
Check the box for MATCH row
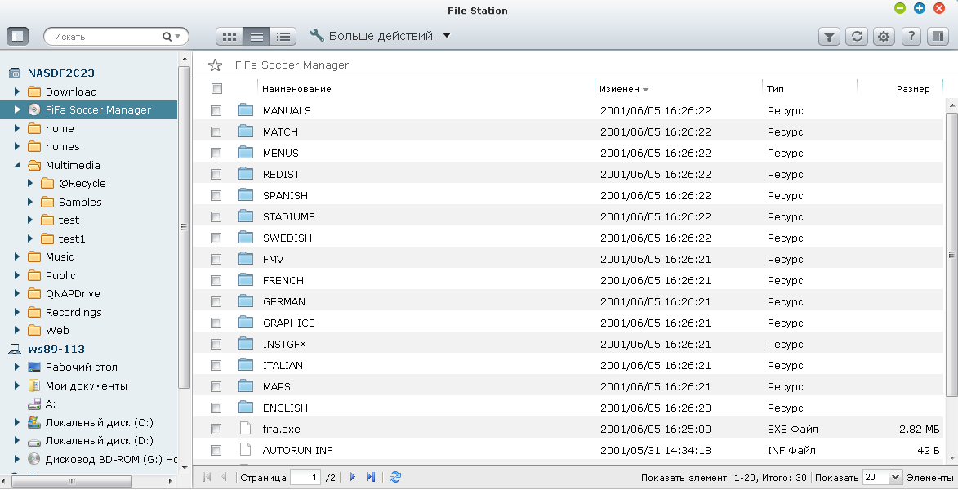point(216,132)
